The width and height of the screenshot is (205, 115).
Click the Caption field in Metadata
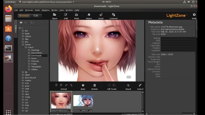click(178, 43)
